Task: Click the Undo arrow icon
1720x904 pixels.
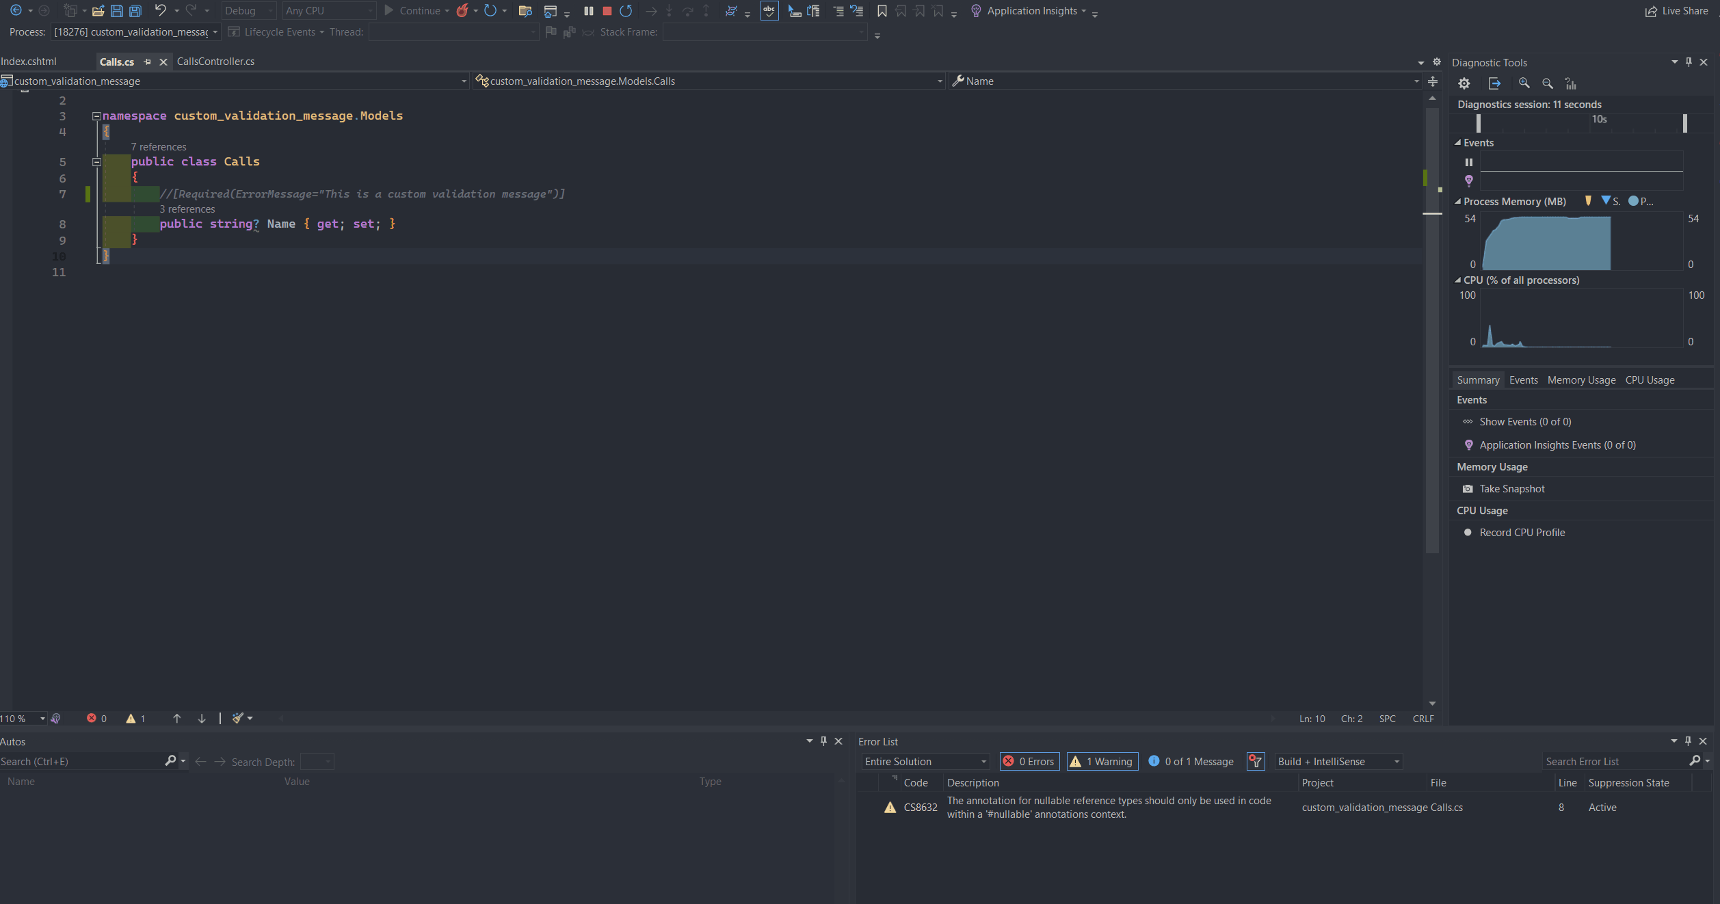Action: (160, 11)
